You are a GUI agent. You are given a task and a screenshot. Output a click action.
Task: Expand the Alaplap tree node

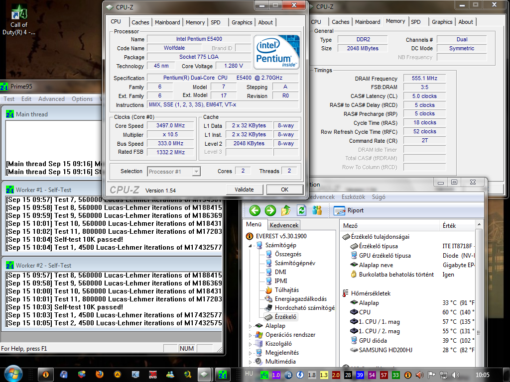(x=250, y=326)
